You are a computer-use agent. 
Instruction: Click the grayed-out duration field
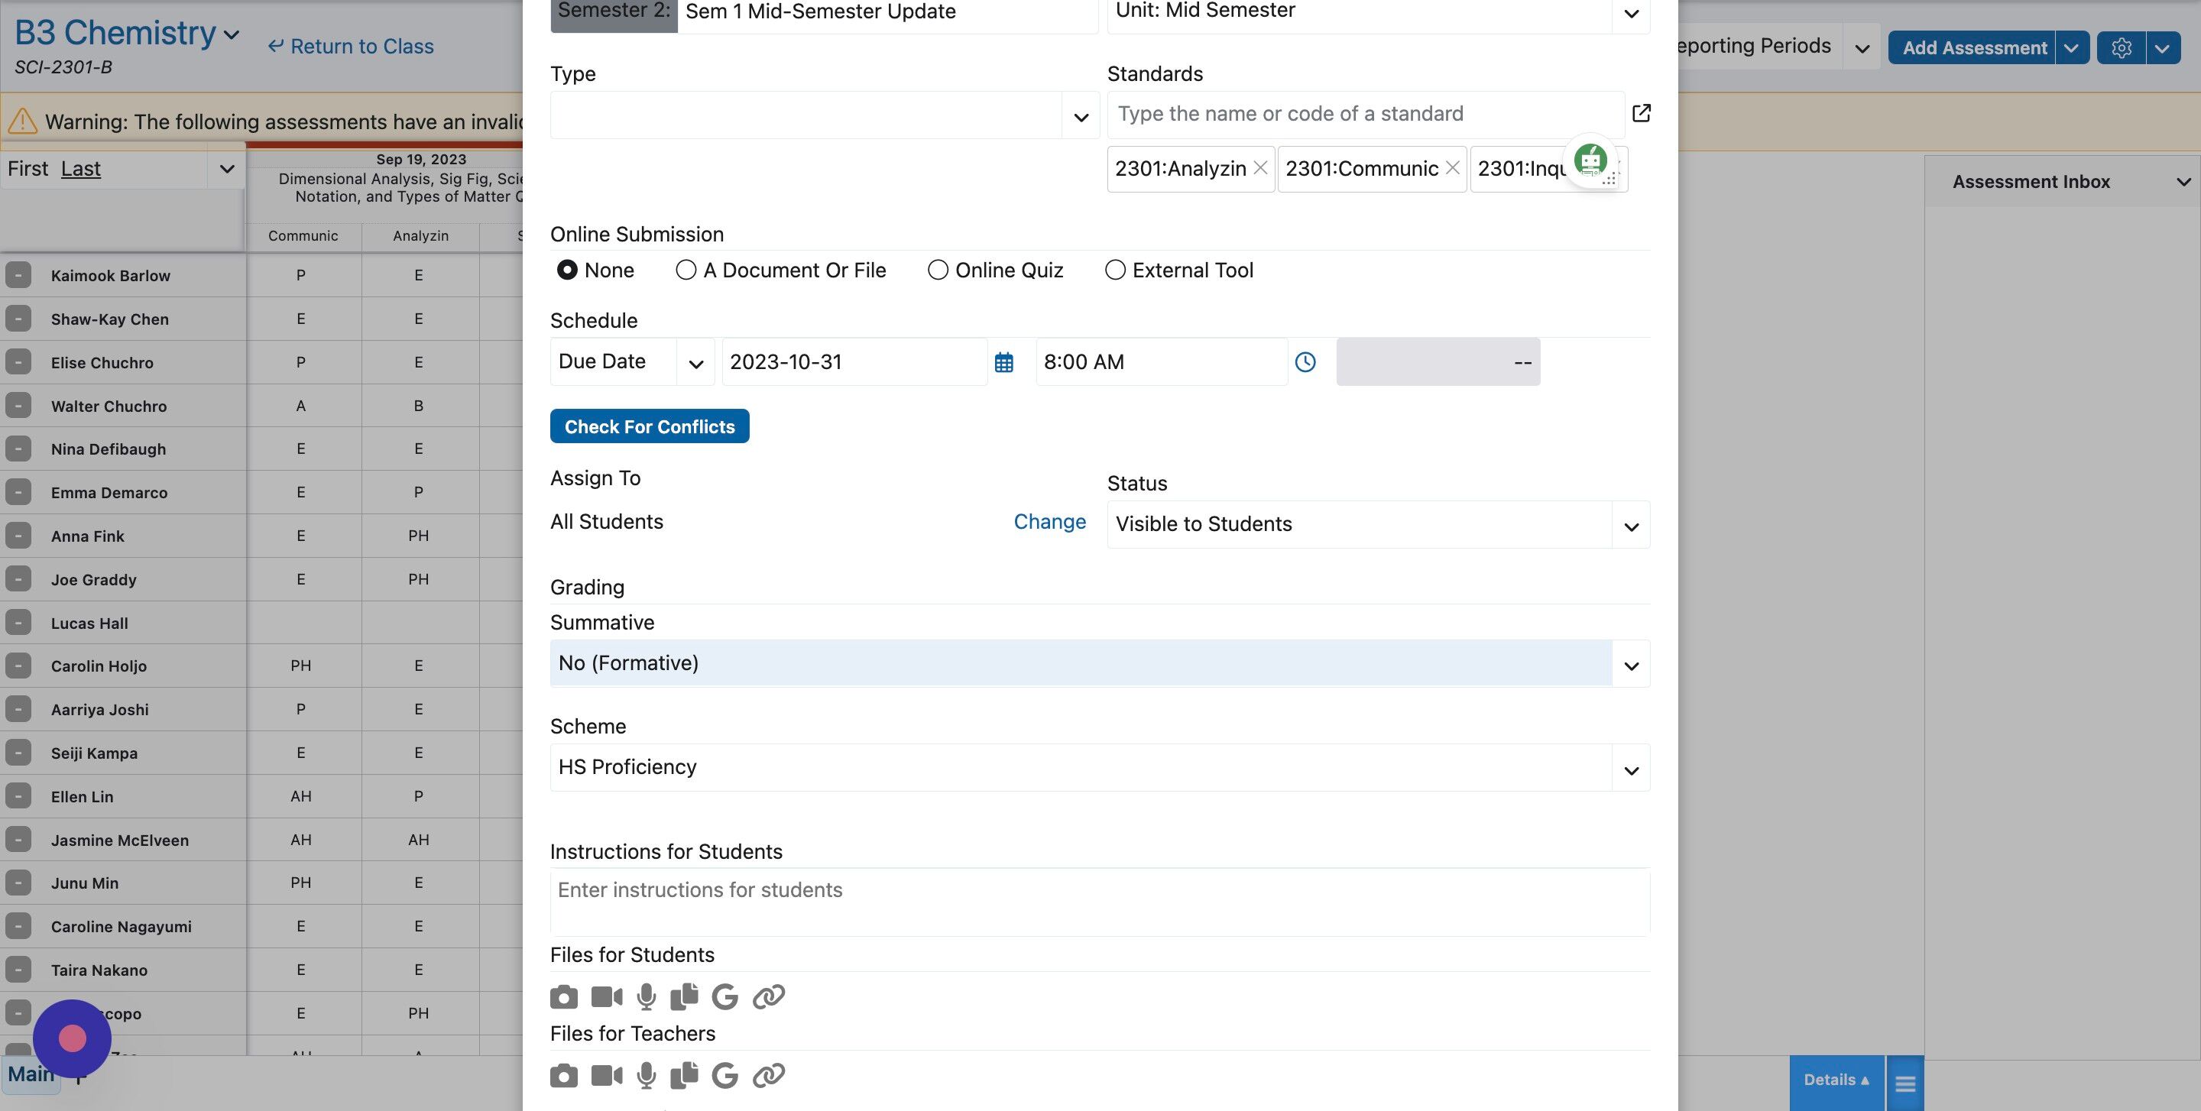pyautogui.click(x=1438, y=362)
